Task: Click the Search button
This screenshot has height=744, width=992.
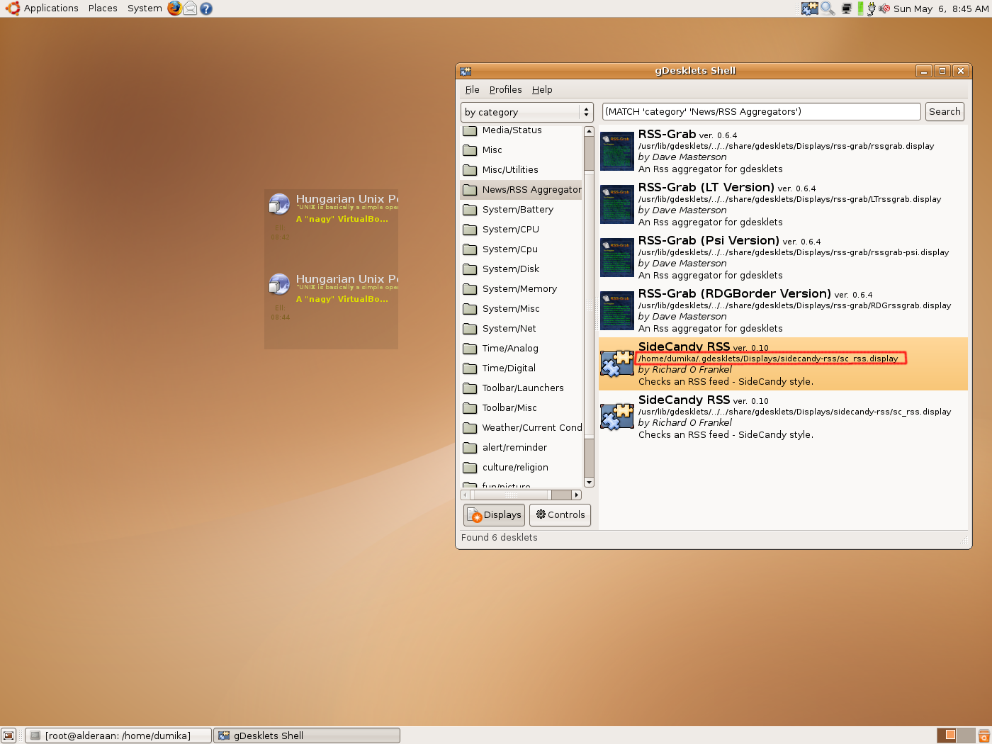Action: [x=945, y=112]
